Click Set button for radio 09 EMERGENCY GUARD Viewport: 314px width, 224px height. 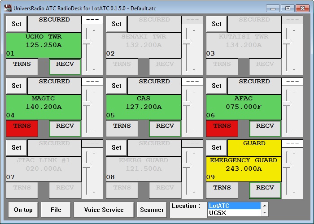tap(217, 147)
